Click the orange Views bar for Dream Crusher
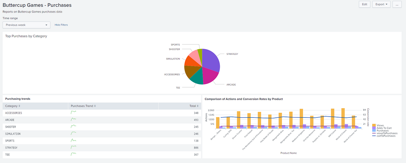406x163 pixels. point(239,120)
